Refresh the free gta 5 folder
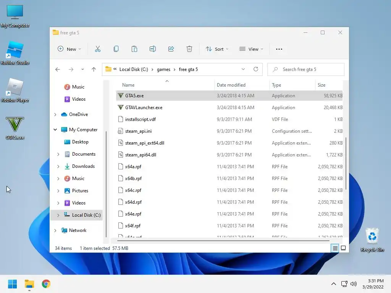 256,69
